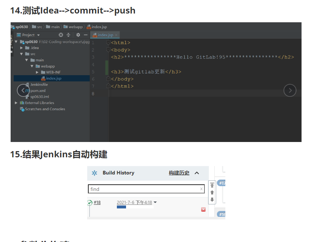Click the #17 build badge

(x=221, y=183)
